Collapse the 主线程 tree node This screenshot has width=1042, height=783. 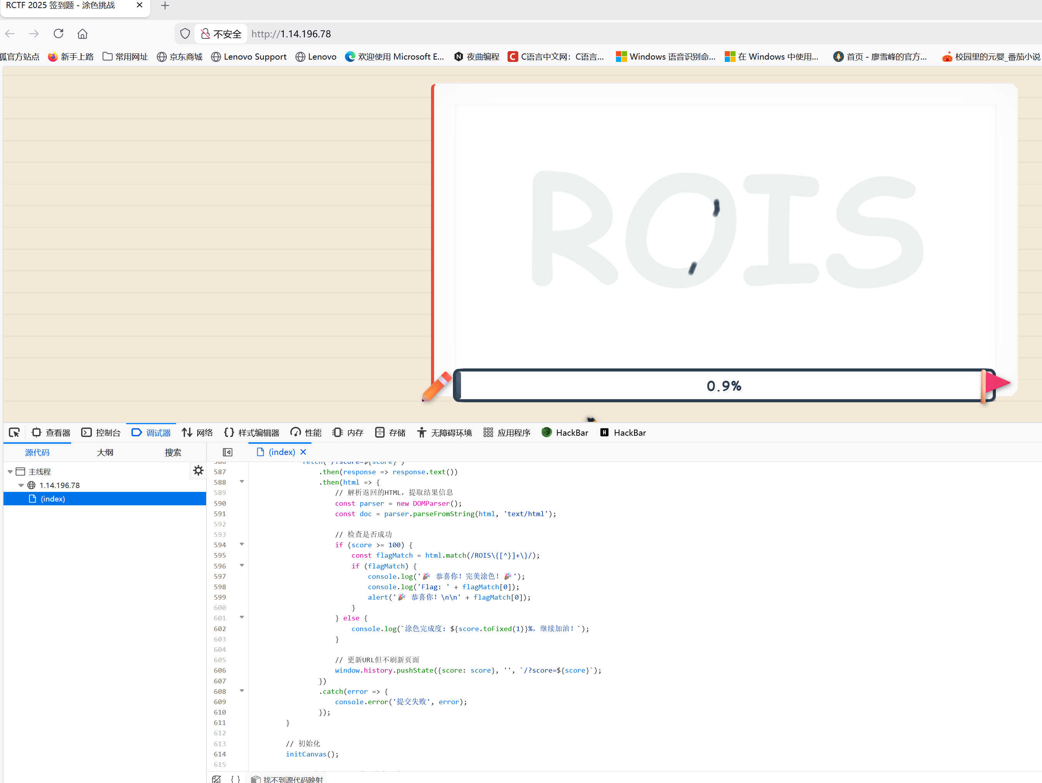(10, 471)
